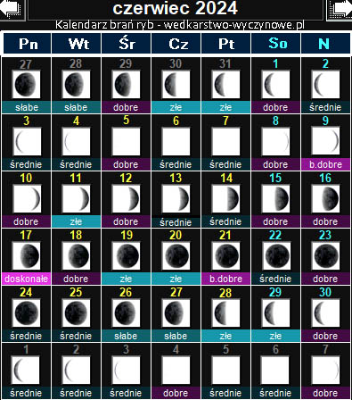This screenshot has height=400, width=352.
Task: Click the moon phase icon for June 1
Action: coord(275,85)
